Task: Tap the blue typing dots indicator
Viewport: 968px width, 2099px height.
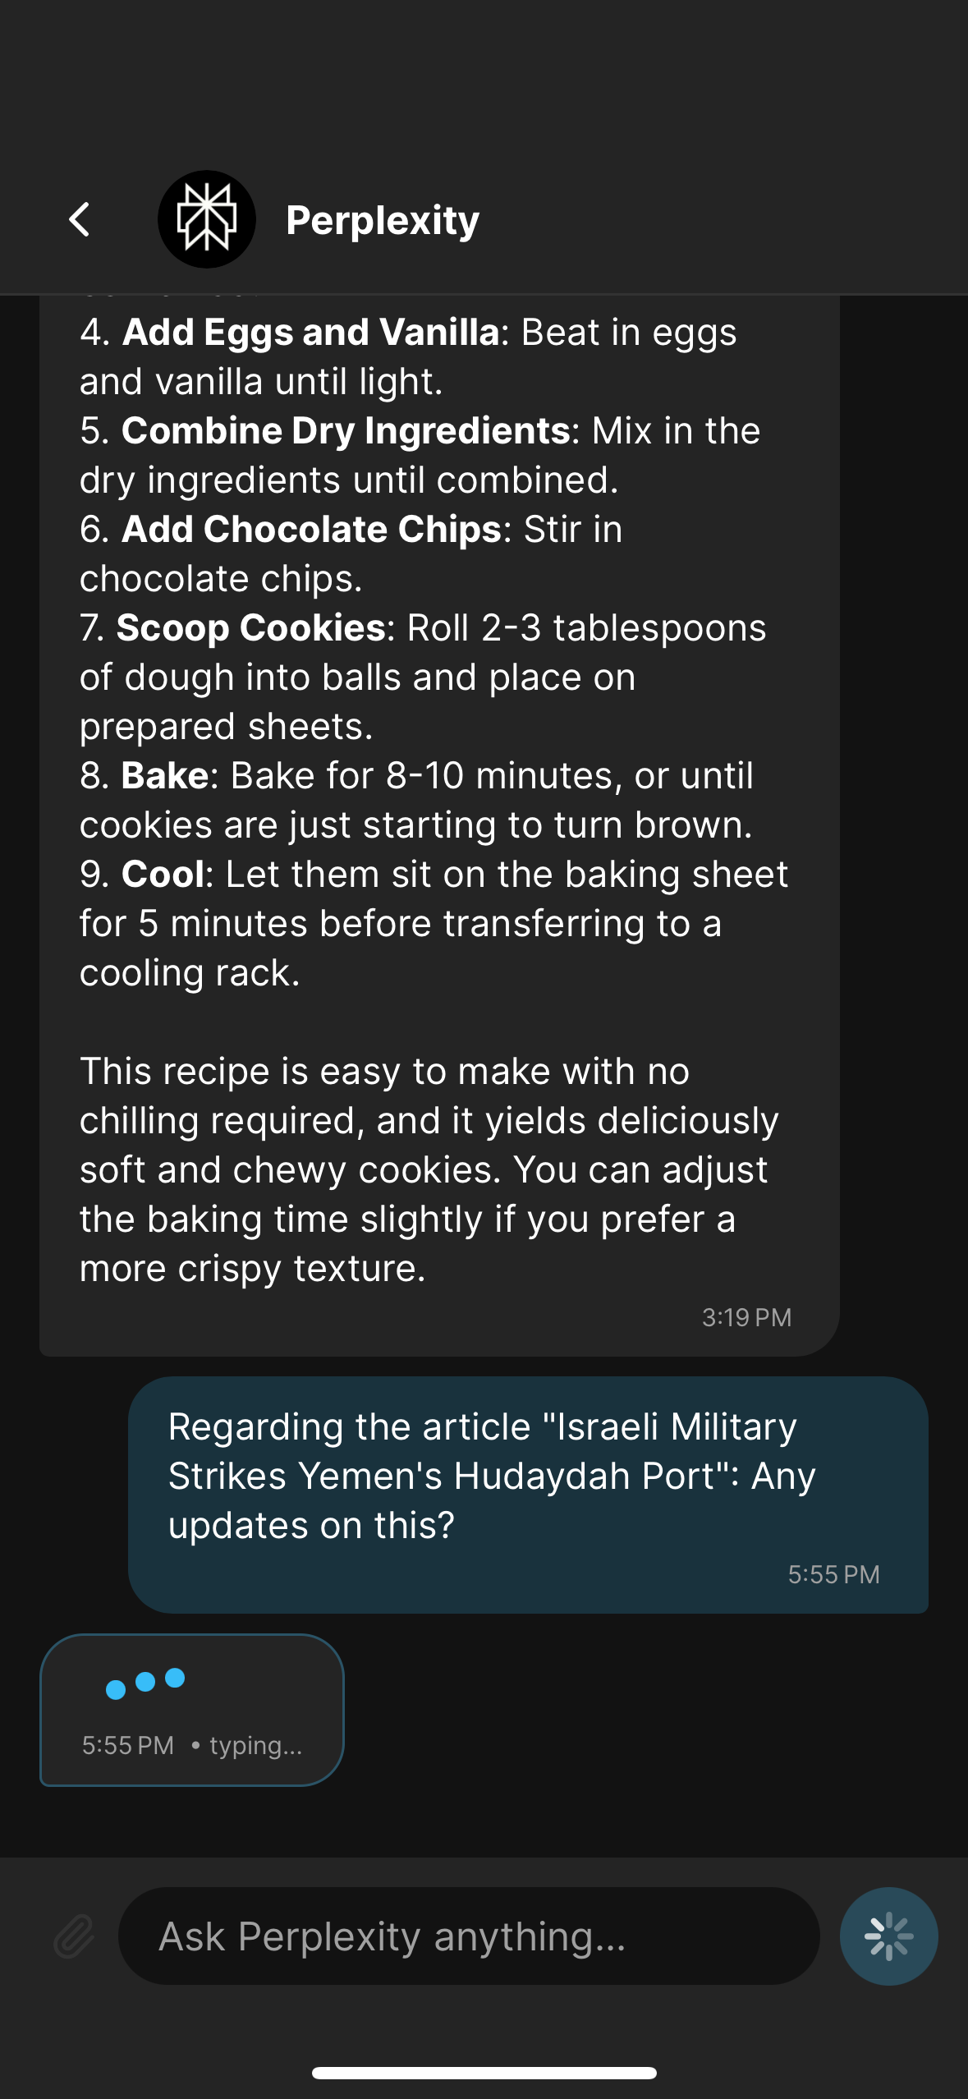Action: (x=145, y=1682)
